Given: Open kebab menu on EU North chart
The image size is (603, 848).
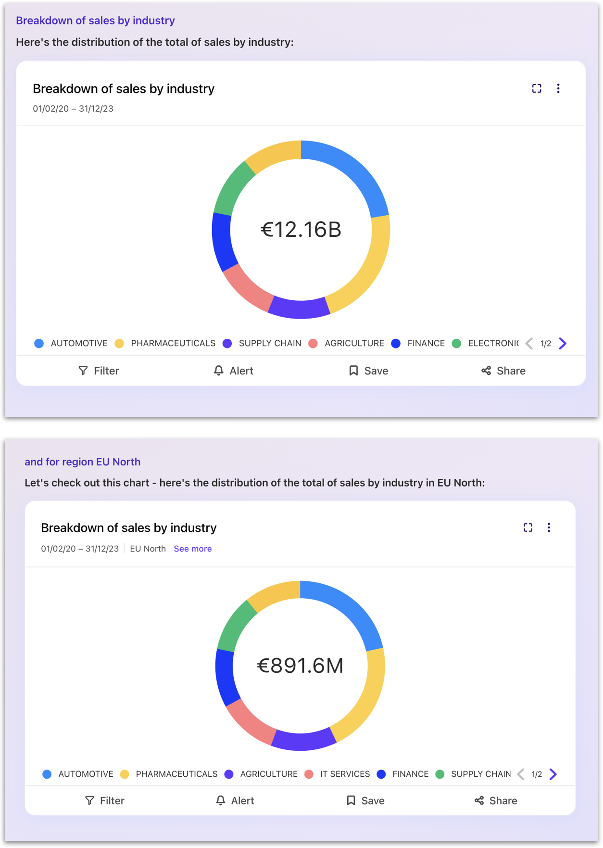Looking at the screenshot, I should pos(549,527).
